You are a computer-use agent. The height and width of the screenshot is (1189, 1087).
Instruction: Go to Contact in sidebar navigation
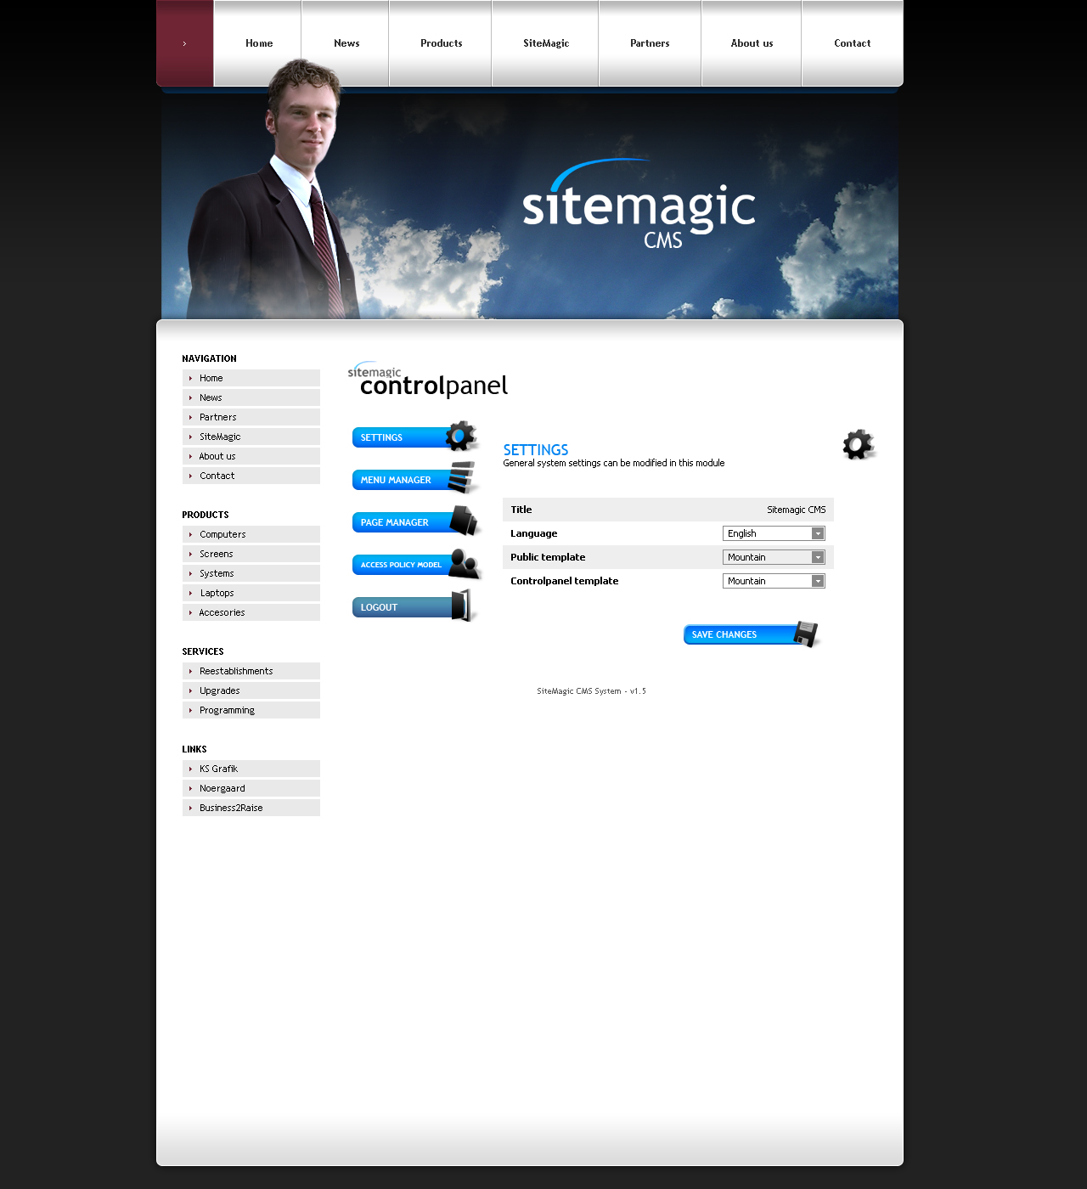coord(251,476)
